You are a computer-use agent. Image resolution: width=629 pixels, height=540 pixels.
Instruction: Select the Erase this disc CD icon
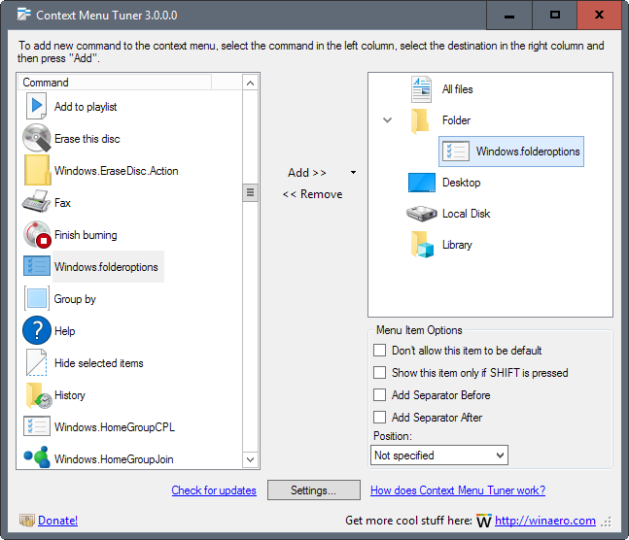[x=37, y=138]
